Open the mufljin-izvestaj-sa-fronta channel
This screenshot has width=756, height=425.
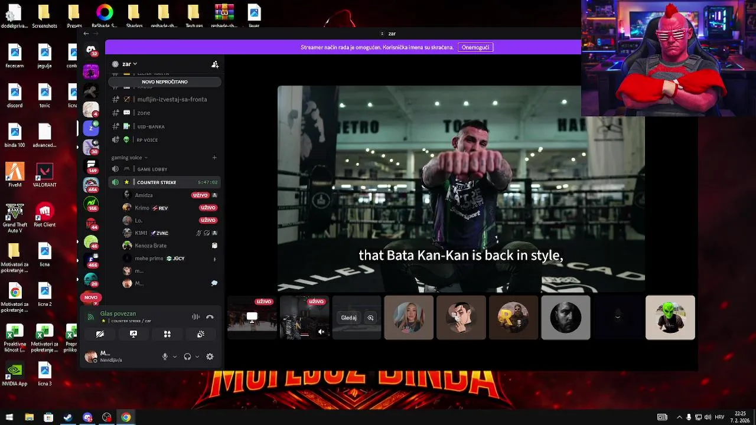(x=165, y=99)
